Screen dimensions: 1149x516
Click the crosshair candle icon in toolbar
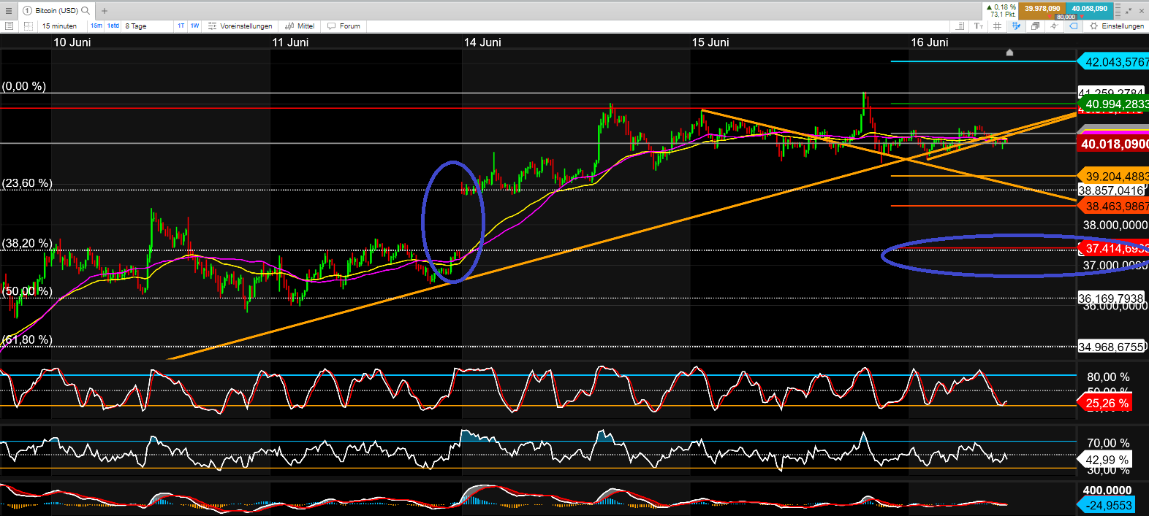[1054, 26]
